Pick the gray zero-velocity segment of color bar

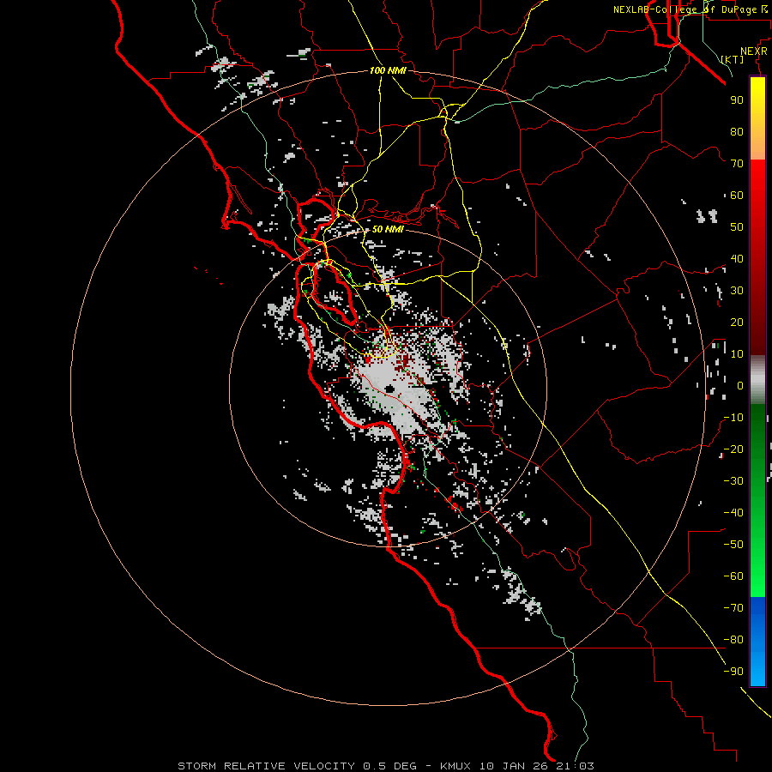pos(757,380)
